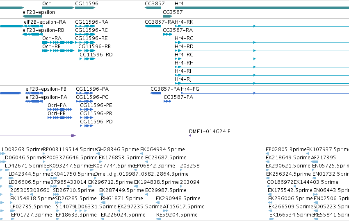The height and width of the screenshot is (221, 349).
Task: Select the eIF2B-epsilon-RB transcript label
Action: (43, 30)
